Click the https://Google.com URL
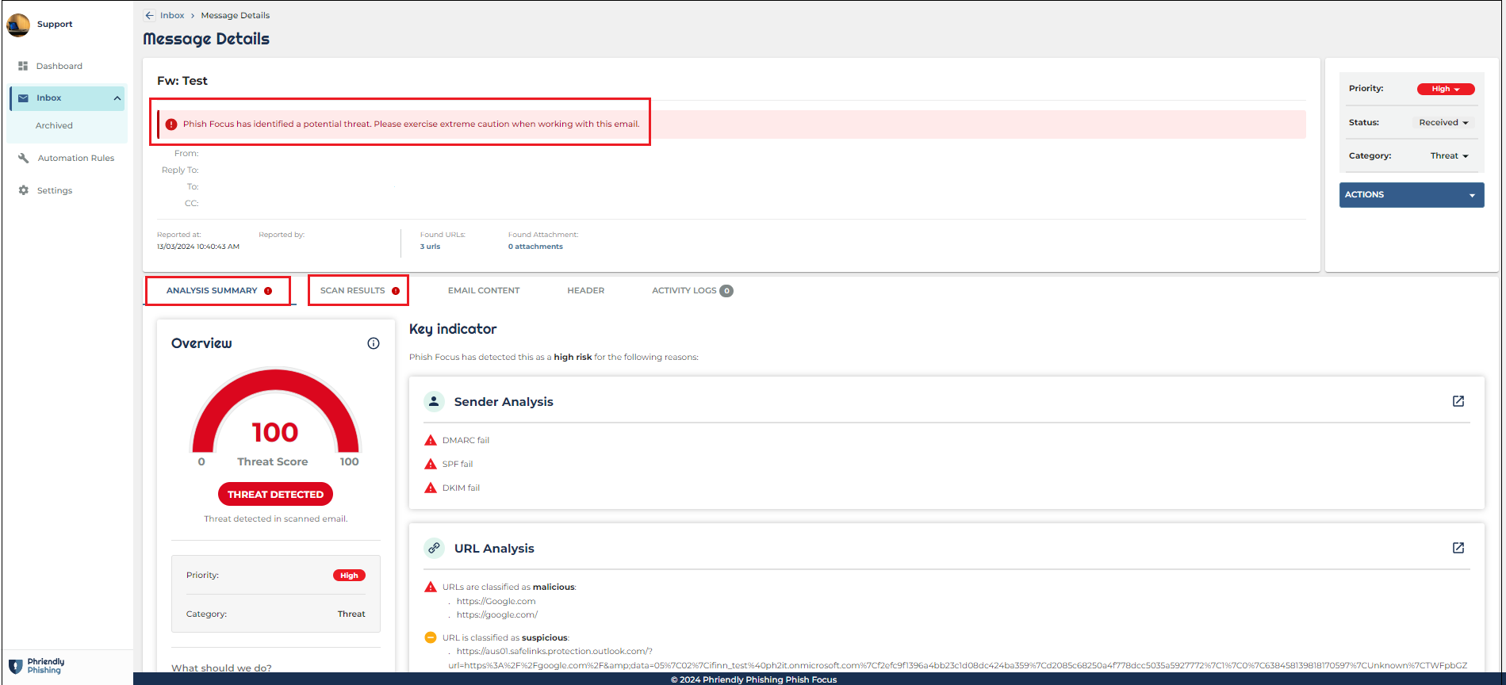The height and width of the screenshot is (685, 1506). (496, 601)
